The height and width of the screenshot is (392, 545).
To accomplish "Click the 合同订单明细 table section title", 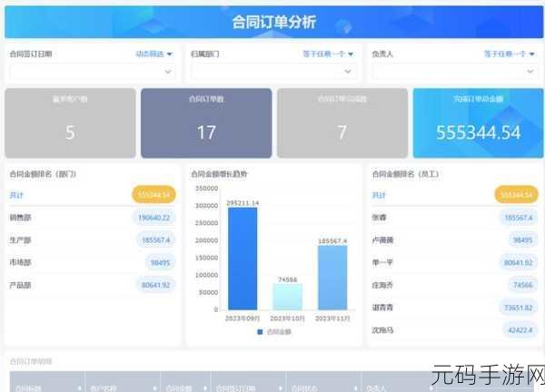I will point(31,361).
